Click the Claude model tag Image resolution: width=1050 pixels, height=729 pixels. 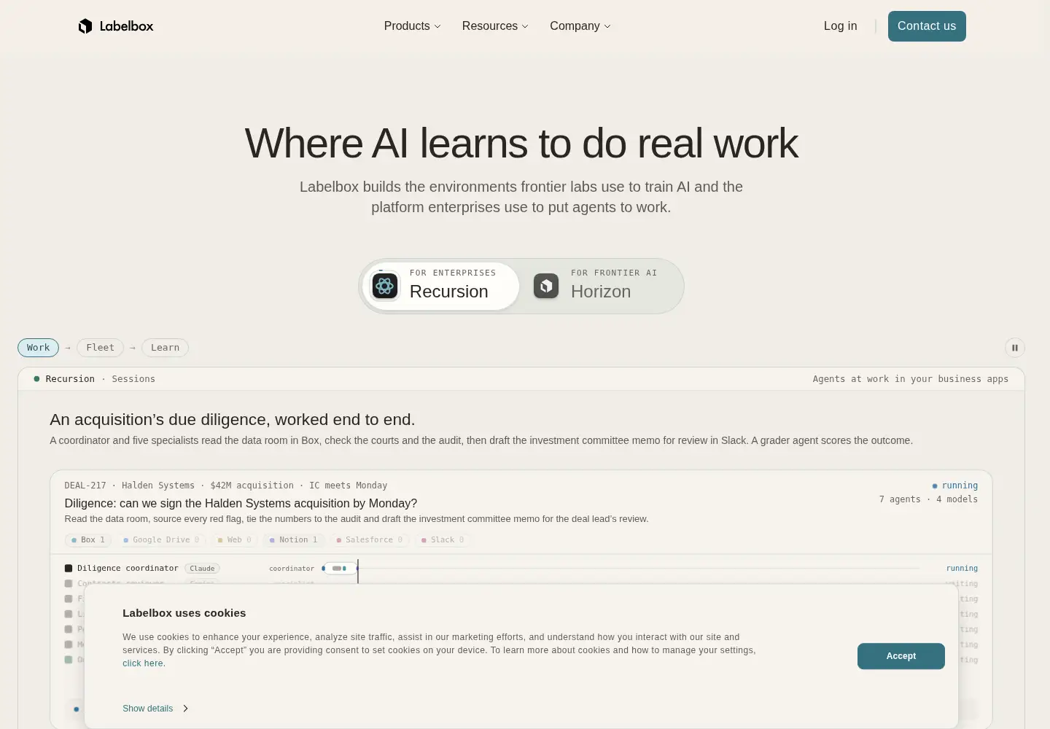point(202,569)
